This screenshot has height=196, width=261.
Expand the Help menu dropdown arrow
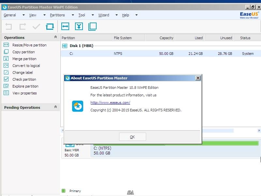coord(136,15)
